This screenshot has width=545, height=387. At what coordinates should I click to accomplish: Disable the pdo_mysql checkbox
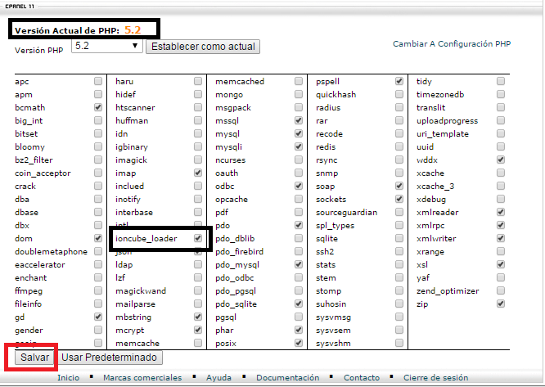[298, 264]
